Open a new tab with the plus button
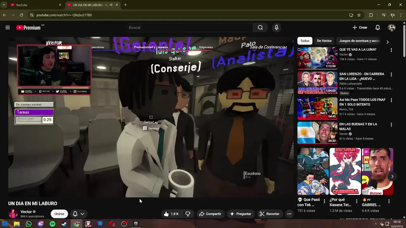 [125, 5]
